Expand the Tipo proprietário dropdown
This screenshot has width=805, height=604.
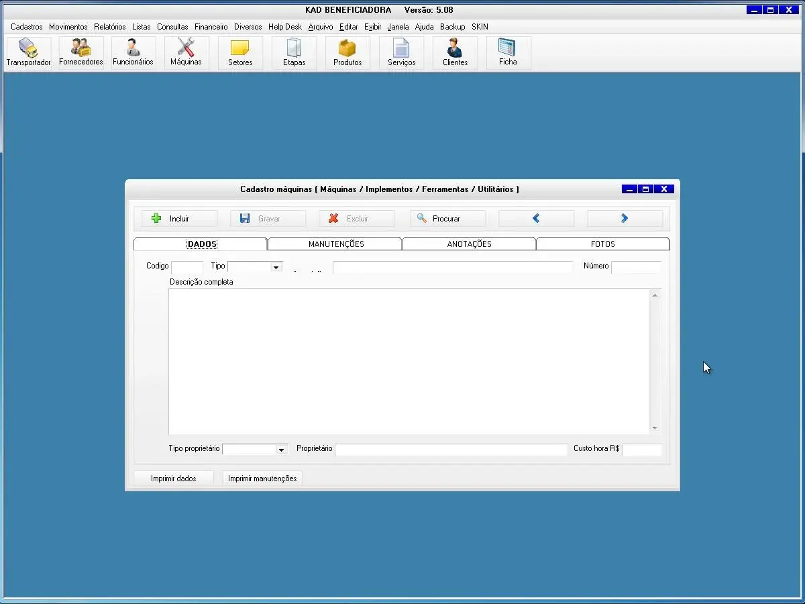281,450
